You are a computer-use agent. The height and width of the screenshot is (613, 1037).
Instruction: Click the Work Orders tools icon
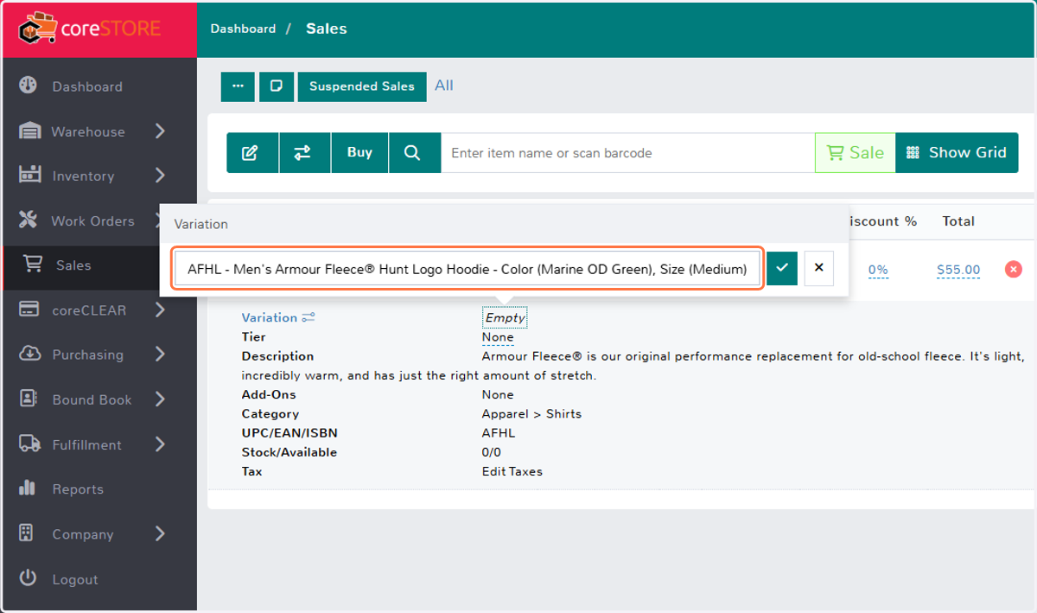tap(29, 220)
